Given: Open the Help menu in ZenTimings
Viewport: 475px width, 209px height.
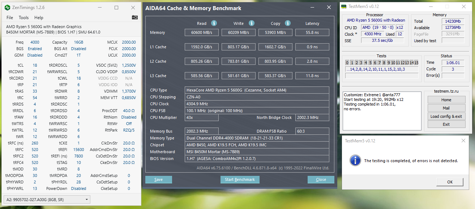Looking at the screenshot, I should [x=39, y=17].
